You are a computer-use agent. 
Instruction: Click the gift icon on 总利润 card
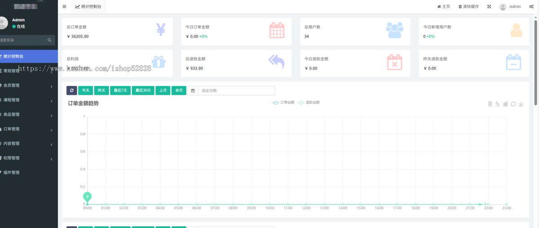(159, 62)
